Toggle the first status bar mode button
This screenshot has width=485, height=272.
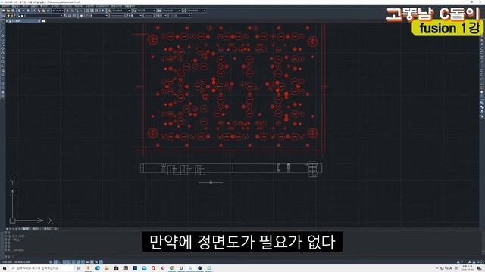point(51,262)
